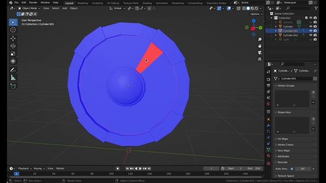Viewport: 326px width, 183px height.
Task: Open the File menu
Action: tap(16, 3)
